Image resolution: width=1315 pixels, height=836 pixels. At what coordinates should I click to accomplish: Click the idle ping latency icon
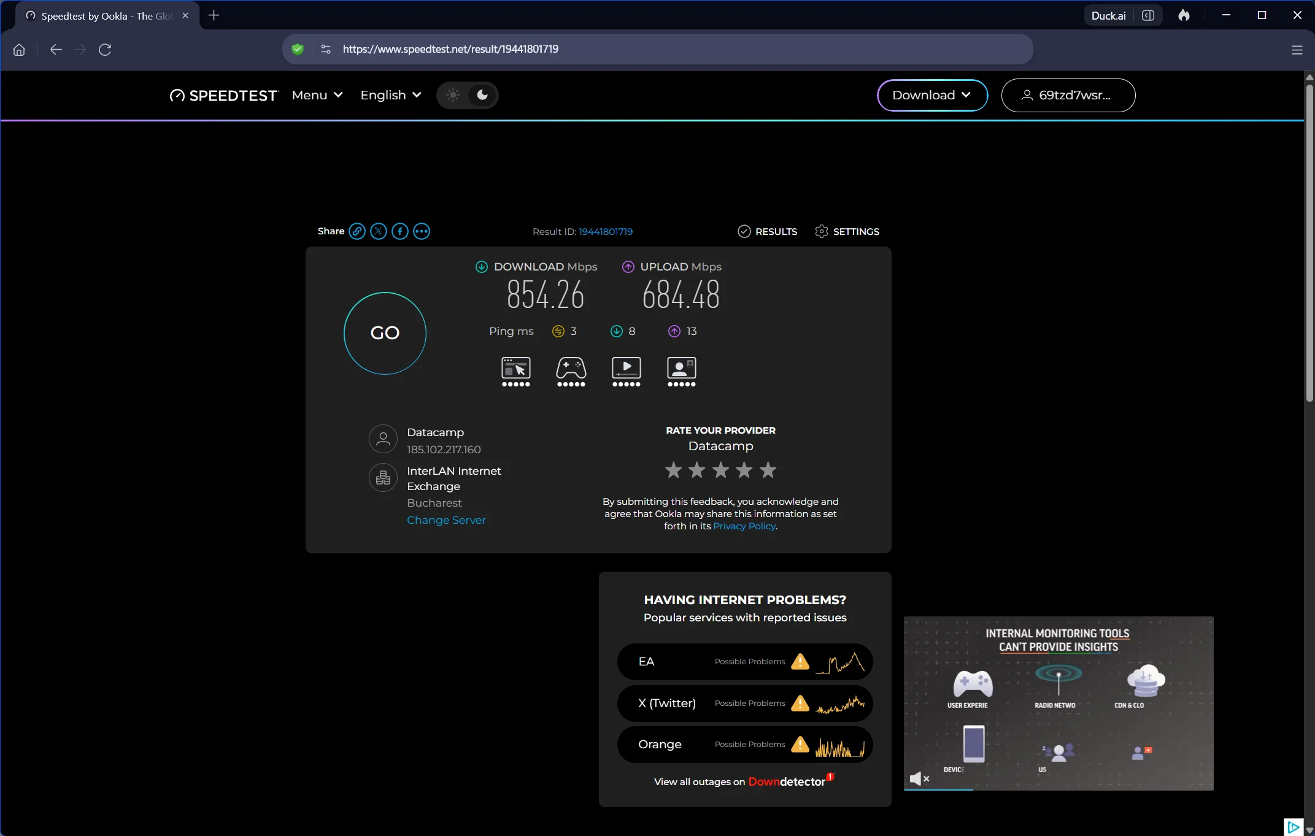tap(558, 331)
